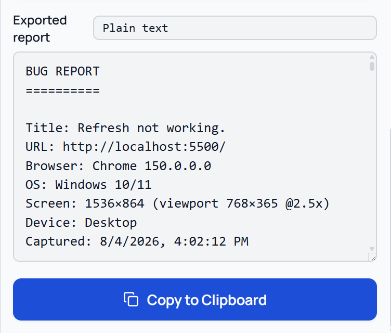Open the Plain text format dropdown
391x333 pixels.
[234, 28]
